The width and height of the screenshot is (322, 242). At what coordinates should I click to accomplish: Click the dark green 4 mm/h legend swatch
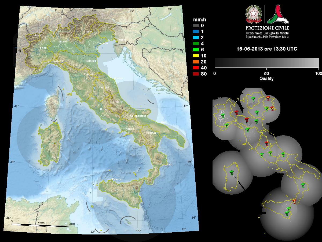[x=196, y=44]
